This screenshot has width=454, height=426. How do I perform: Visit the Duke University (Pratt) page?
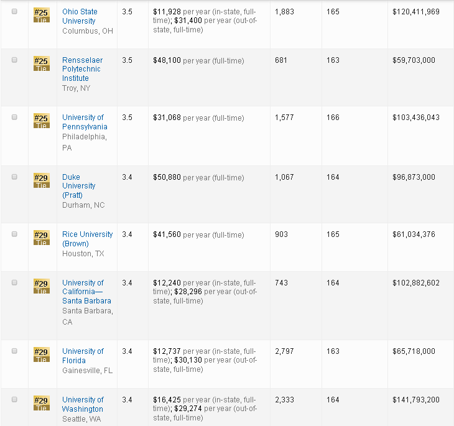point(78,186)
